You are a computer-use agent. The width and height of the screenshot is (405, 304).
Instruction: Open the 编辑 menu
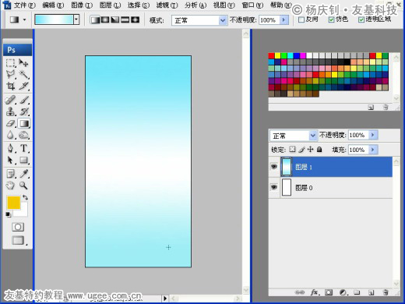click(x=53, y=5)
